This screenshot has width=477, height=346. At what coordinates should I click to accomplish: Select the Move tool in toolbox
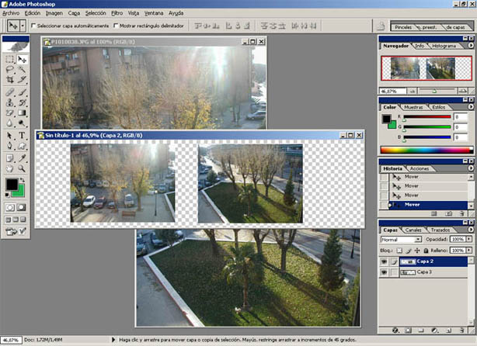tap(22, 59)
